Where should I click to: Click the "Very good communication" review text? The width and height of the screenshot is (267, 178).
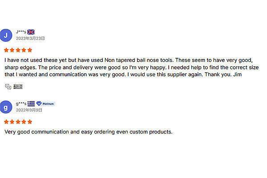tap(88, 132)
